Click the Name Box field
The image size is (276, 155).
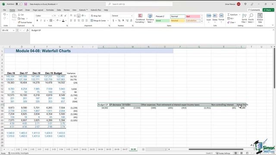coord(8,30)
